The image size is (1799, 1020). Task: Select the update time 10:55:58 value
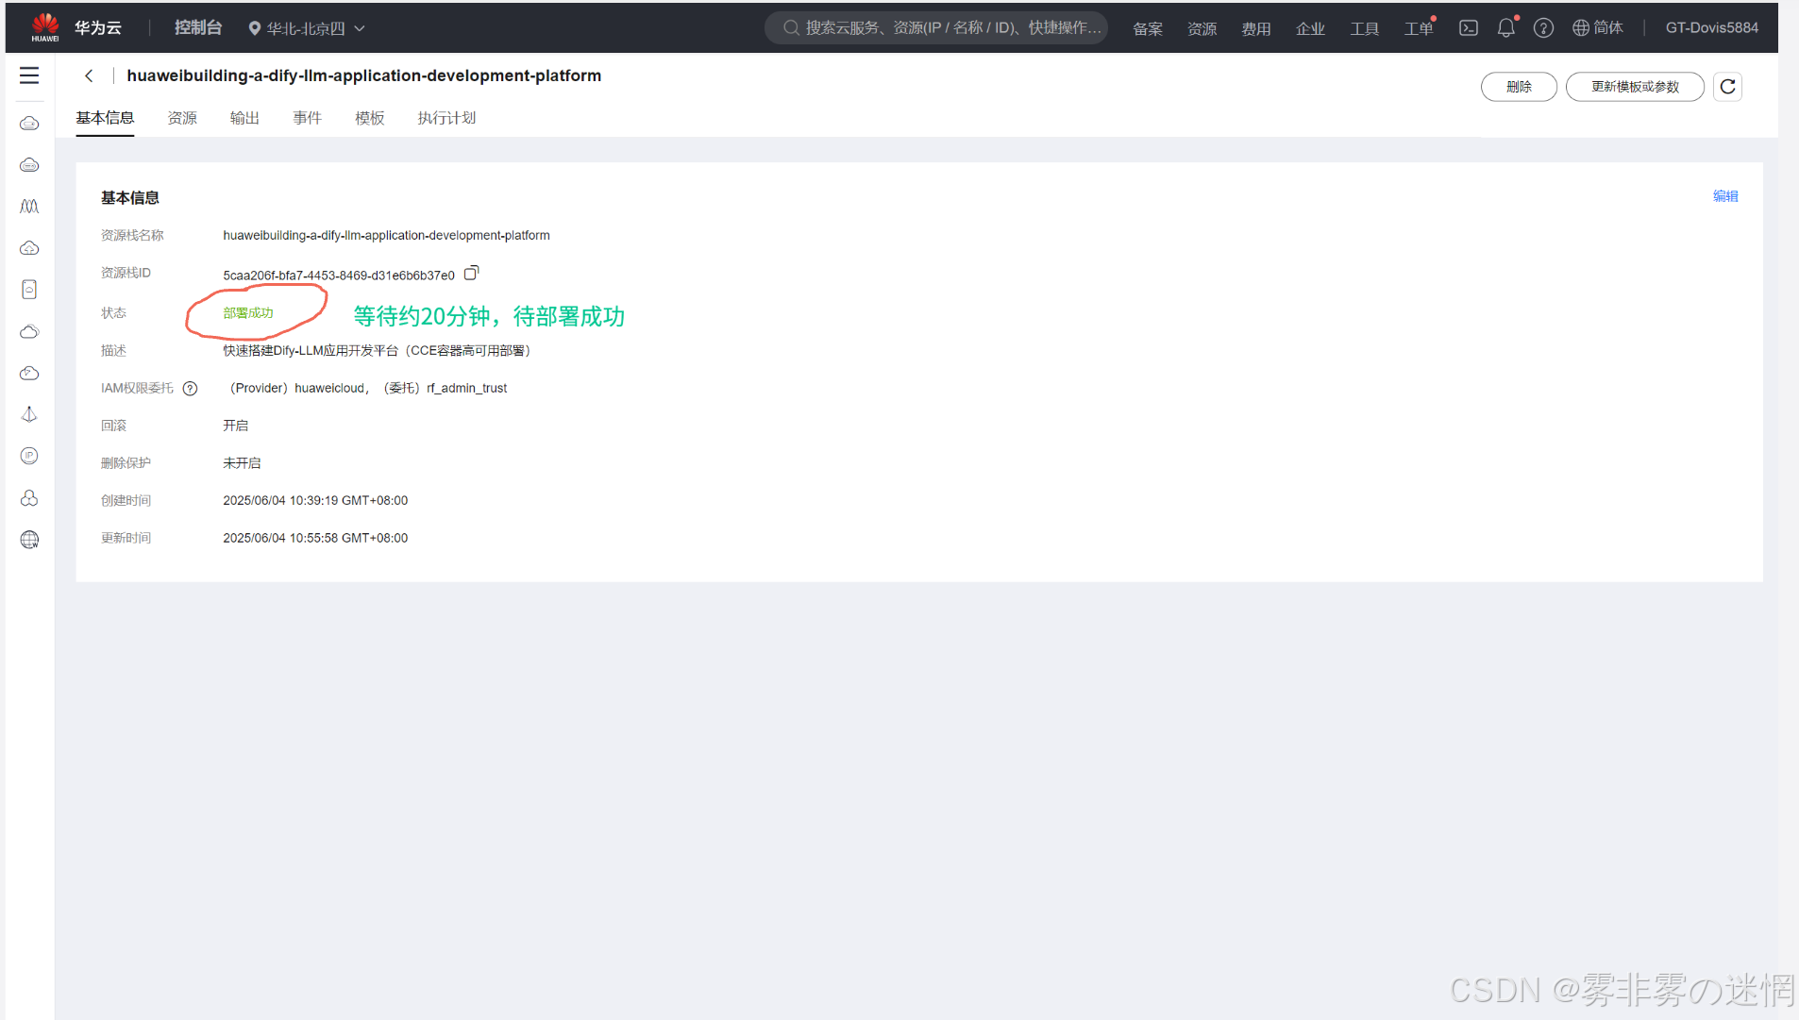pos(315,539)
